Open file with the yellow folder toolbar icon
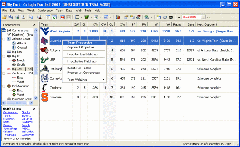 4,17
